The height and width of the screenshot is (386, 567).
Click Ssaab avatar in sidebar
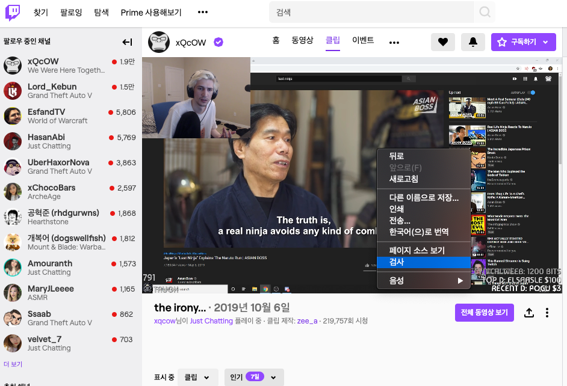pyautogui.click(x=13, y=318)
